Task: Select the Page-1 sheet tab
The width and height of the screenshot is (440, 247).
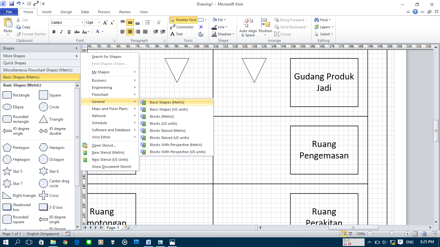Action: click(113, 227)
